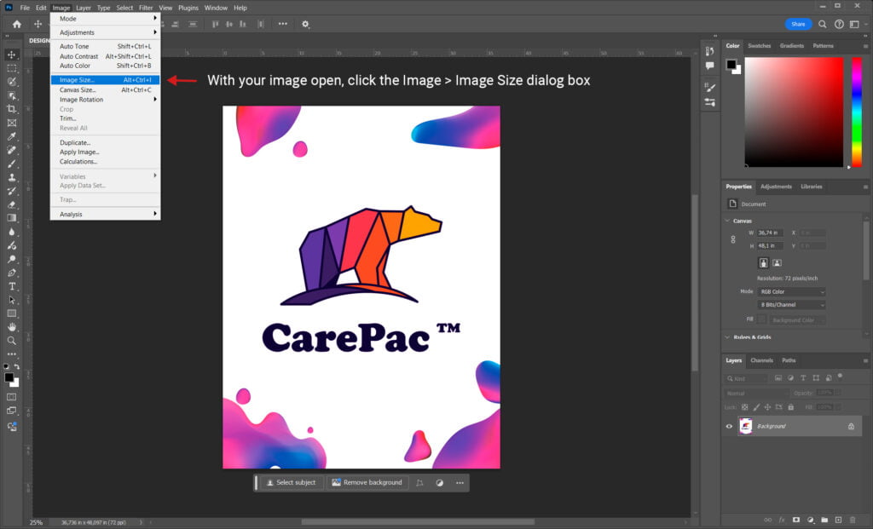Pick a hue on the Color panel rainbow slider
Screen dimensions: 873x529
pos(858,111)
